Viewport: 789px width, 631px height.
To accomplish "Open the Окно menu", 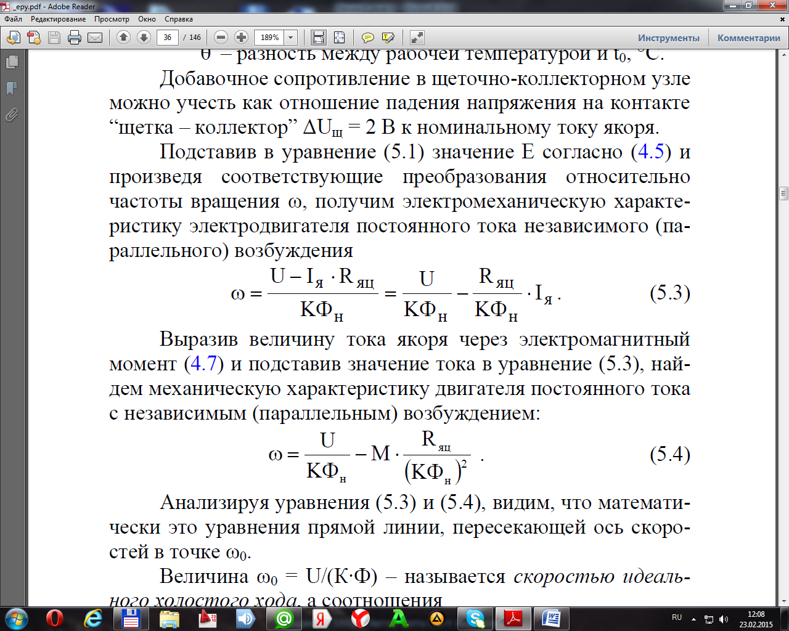I will pyautogui.click(x=147, y=19).
